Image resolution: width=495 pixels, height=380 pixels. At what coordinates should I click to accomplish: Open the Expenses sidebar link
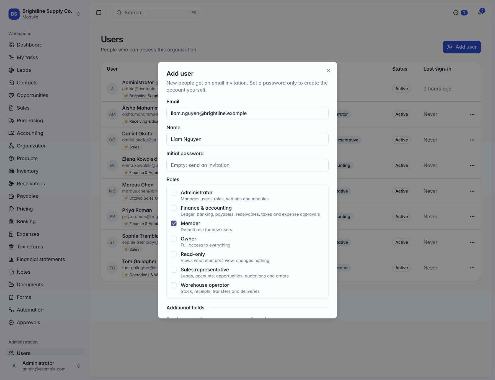[45, 234]
